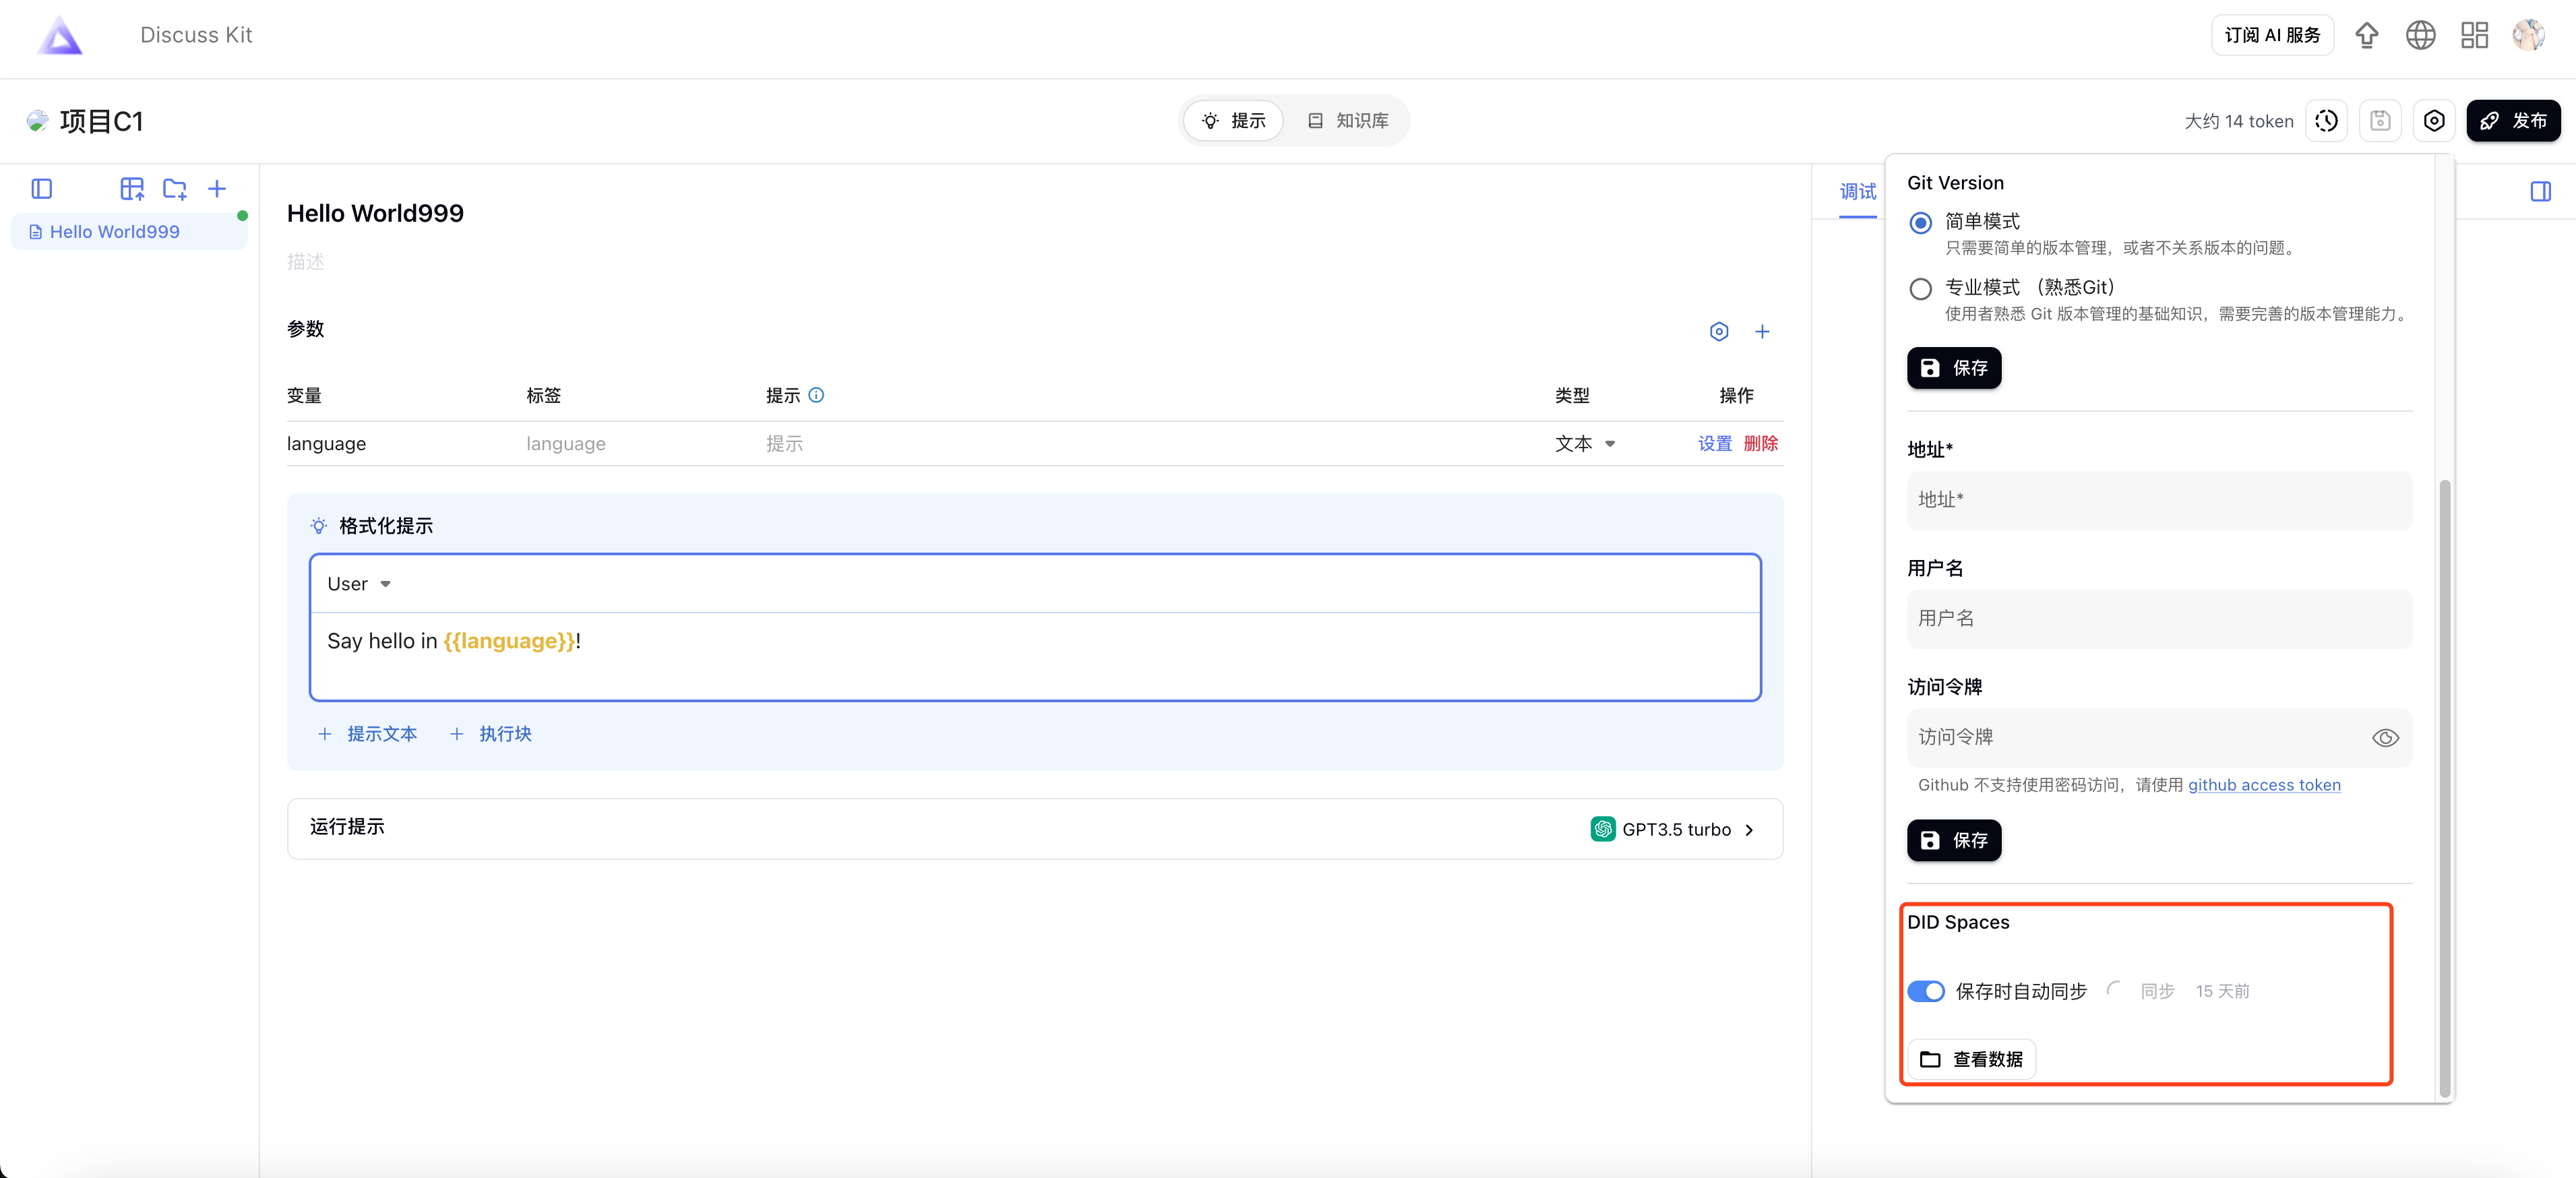Collapse the left sidebar panel icon
This screenshot has width=2576, height=1178.
(42, 189)
